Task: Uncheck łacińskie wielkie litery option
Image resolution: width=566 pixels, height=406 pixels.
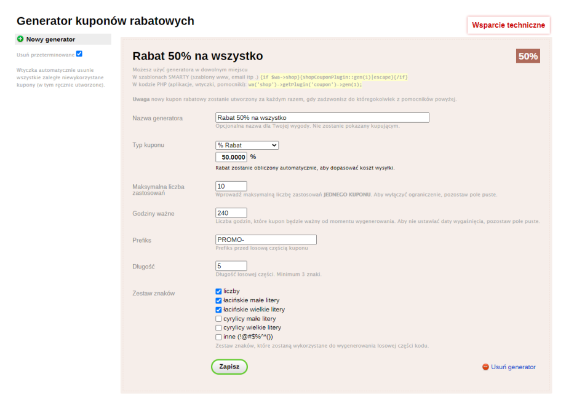Action: (218, 310)
